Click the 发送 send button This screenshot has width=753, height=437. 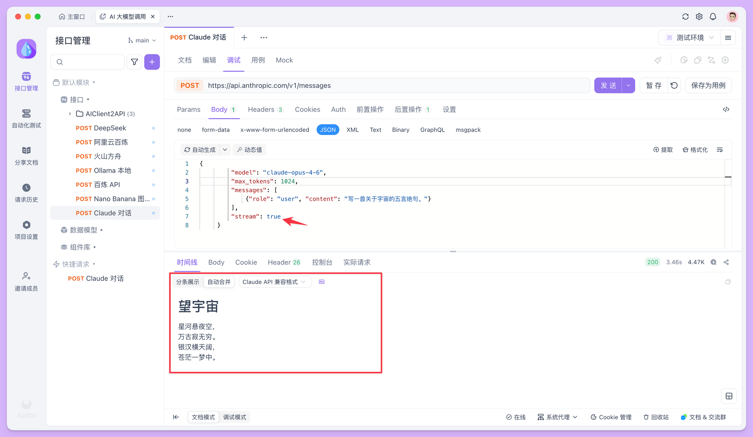tap(608, 85)
